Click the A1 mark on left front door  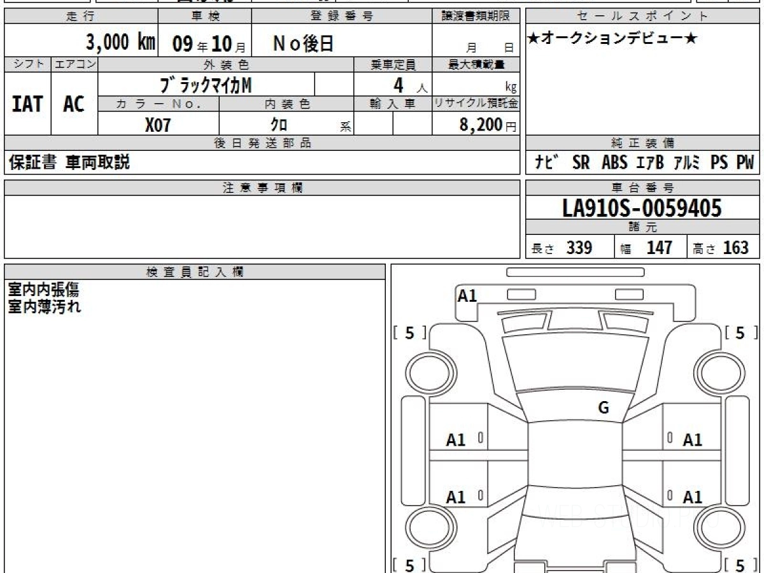(x=456, y=440)
